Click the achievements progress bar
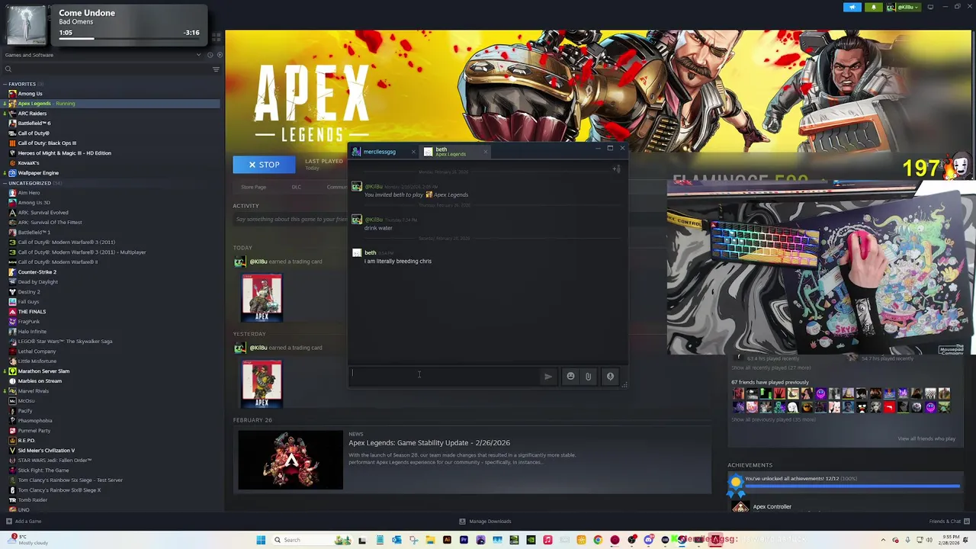 pos(852,485)
